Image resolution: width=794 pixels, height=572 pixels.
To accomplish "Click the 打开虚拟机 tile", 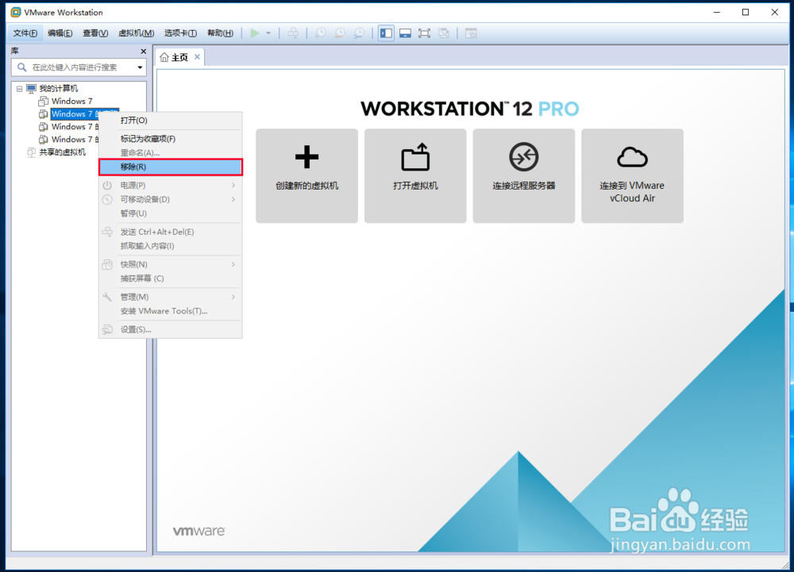I will (x=415, y=175).
